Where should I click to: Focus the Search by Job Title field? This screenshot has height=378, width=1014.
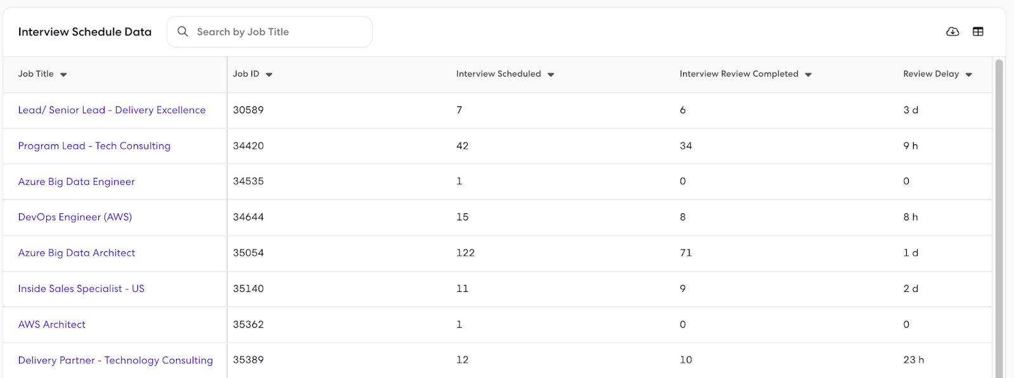click(269, 32)
